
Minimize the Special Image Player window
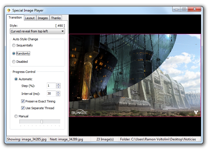pyautogui.click(x=176, y=9)
